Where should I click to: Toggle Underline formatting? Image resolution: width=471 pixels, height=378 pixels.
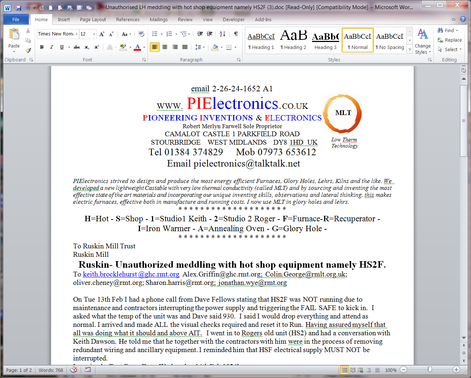pos(62,47)
